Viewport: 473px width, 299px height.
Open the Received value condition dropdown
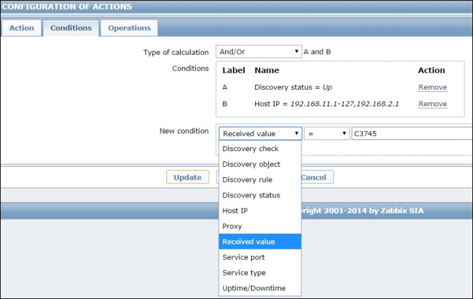pyautogui.click(x=260, y=134)
